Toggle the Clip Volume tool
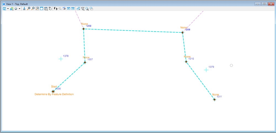This screenshot has height=133, width=276. click(x=83, y=9)
